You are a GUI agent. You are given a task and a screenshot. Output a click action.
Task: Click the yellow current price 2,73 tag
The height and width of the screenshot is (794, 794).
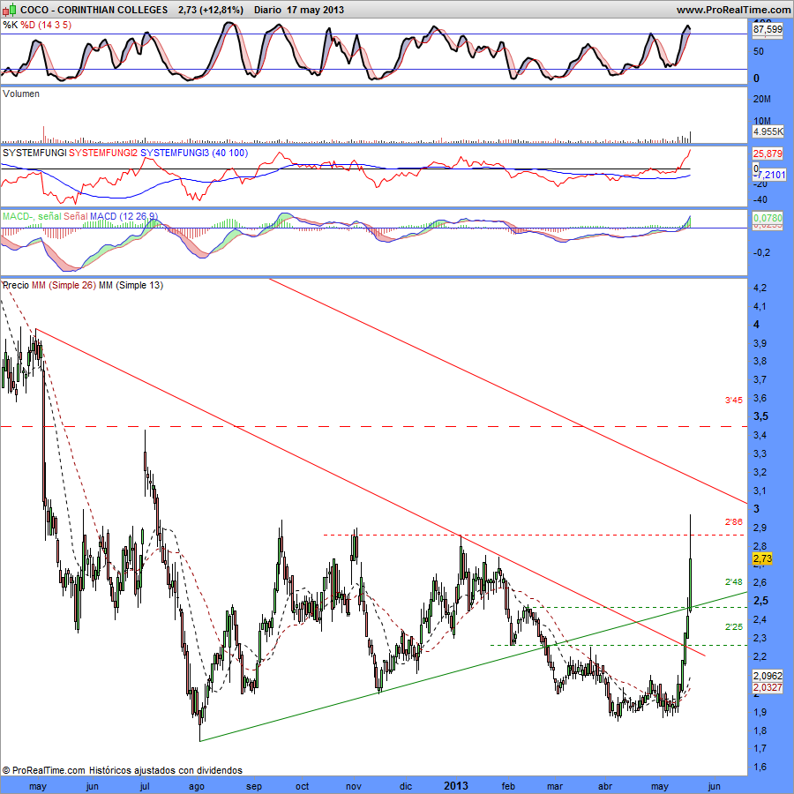pos(762,558)
